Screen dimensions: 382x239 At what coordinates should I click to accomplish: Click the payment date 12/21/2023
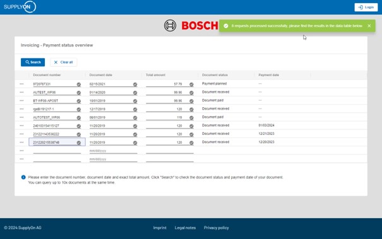click(x=266, y=134)
